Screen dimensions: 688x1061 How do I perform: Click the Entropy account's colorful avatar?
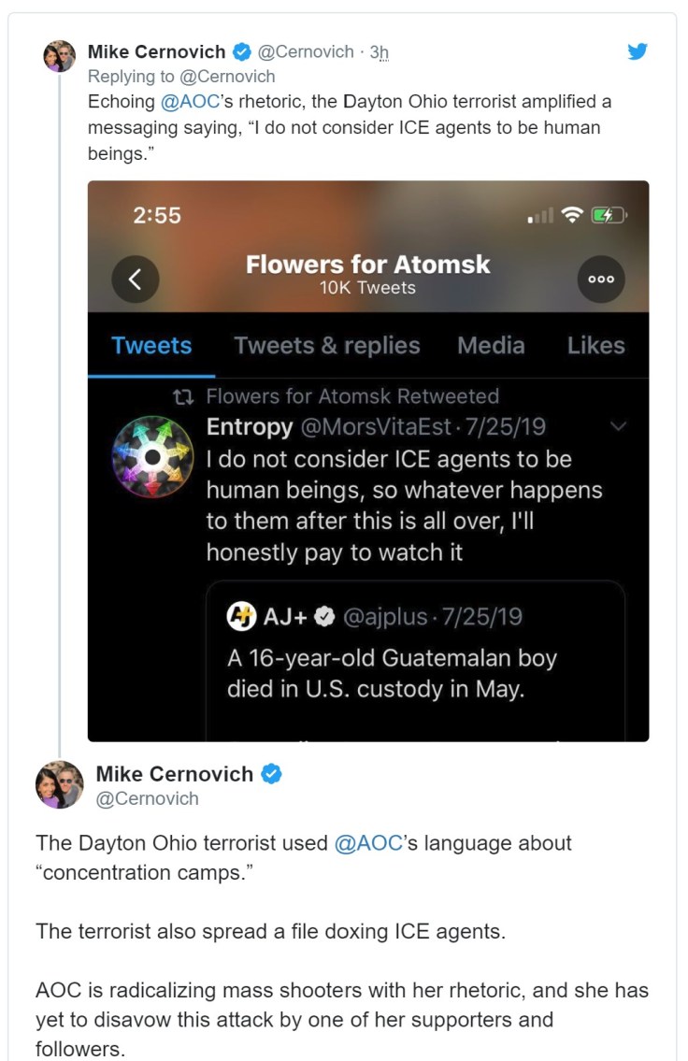click(x=151, y=455)
